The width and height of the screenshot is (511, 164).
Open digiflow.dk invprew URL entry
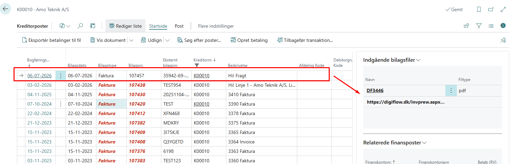coord(405,102)
